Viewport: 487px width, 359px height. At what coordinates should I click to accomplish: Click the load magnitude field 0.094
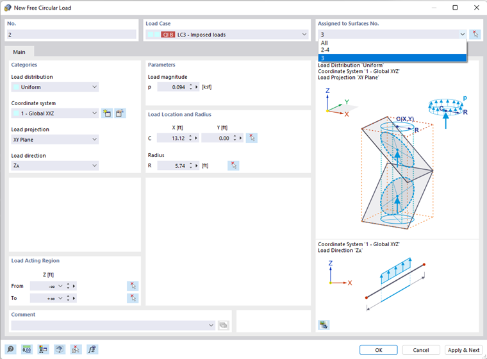pos(172,87)
